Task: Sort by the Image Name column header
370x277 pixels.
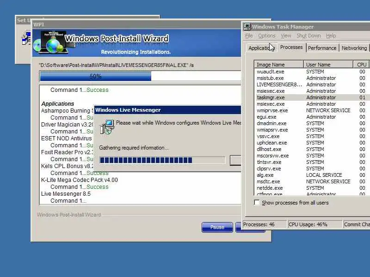Action: tap(279, 65)
